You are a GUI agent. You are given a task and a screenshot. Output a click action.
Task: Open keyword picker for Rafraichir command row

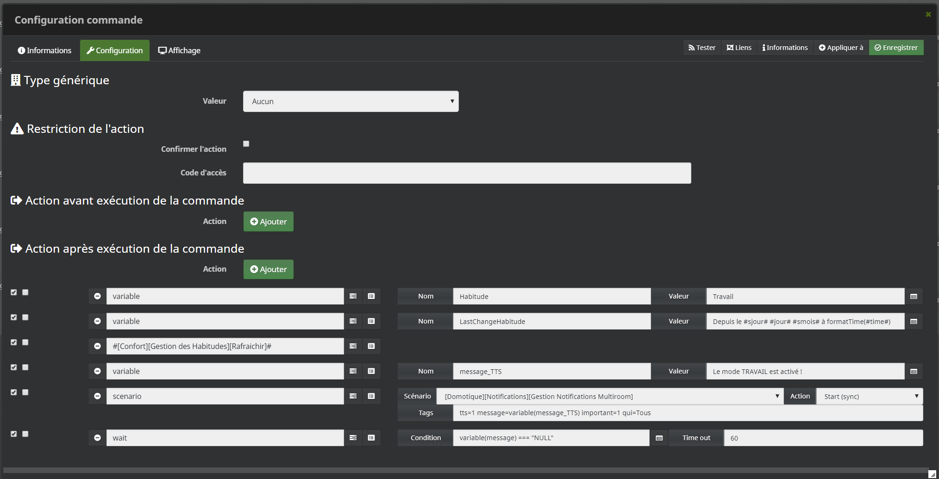tap(353, 346)
